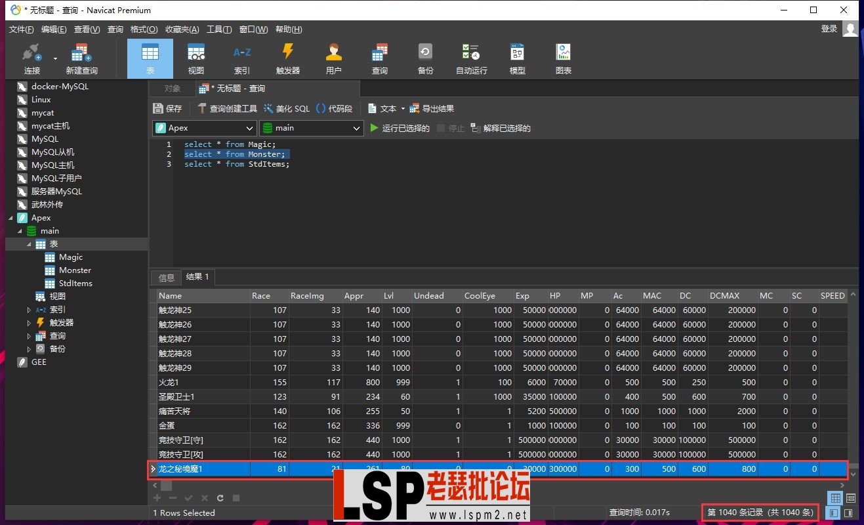Image resolution: width=864 pixels, height=525 pixels.
Task: Select the 表 (Table) toolbar icon
Action: [x=150, y=59]
